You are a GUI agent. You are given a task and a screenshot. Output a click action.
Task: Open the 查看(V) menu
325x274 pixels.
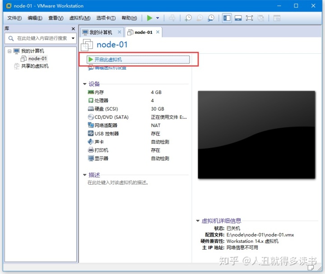(x=56, y=18)
